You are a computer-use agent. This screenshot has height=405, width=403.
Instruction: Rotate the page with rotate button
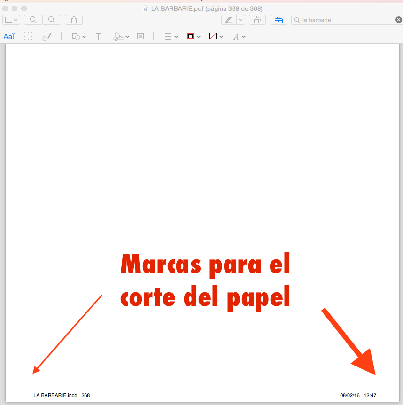pyautogui.click(x=257, y=20)
